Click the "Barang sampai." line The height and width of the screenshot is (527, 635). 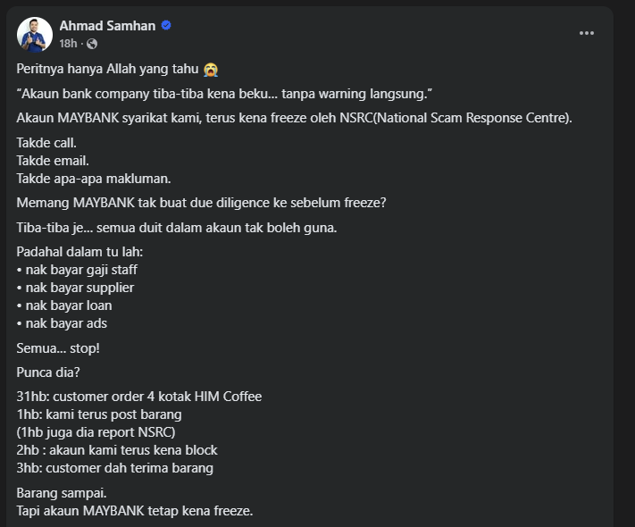(x=61, y=492)
